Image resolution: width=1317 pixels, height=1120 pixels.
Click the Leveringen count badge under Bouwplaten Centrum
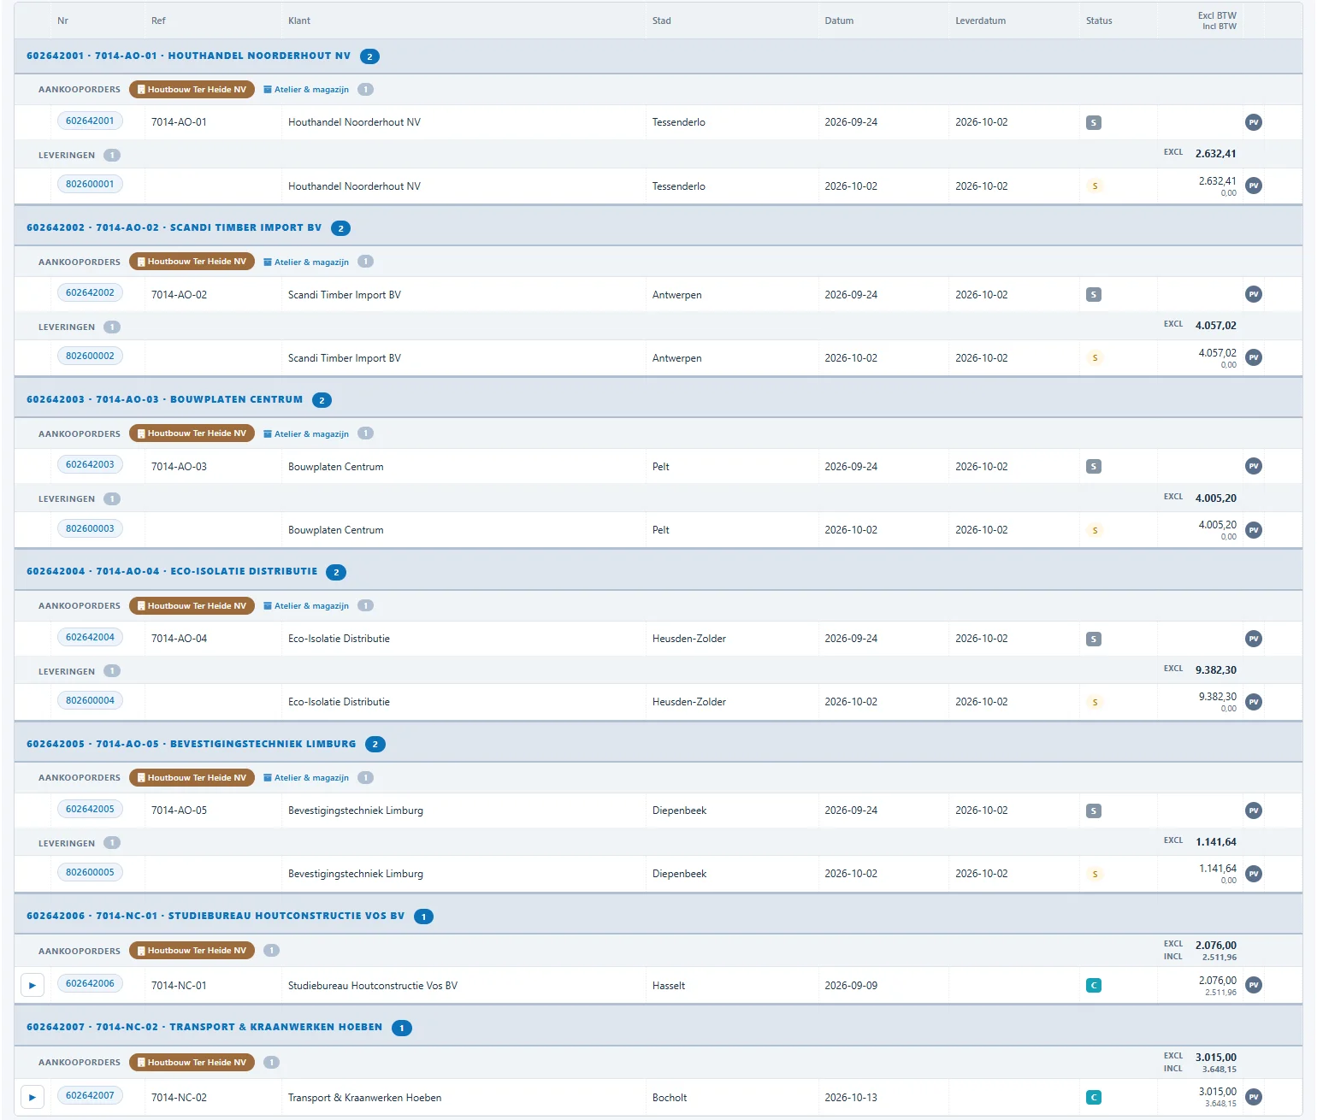click(112, 499)
